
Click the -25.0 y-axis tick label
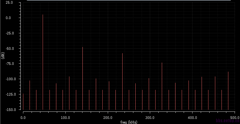[x=9, y=33]
